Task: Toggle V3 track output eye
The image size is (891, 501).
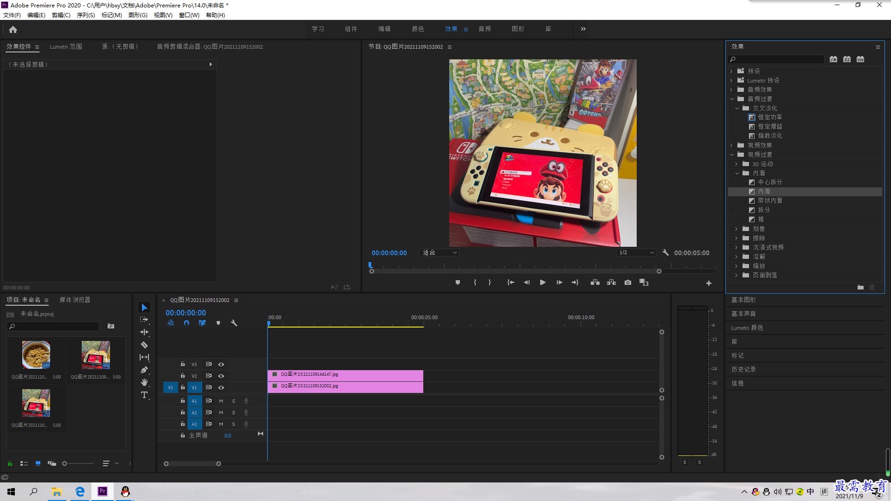Action: tap(221, 365)
